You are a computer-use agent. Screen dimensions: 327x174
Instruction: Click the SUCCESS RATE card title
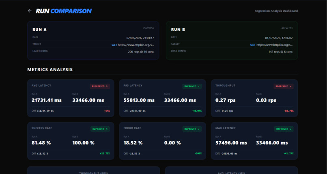click(x=42, y=128)
